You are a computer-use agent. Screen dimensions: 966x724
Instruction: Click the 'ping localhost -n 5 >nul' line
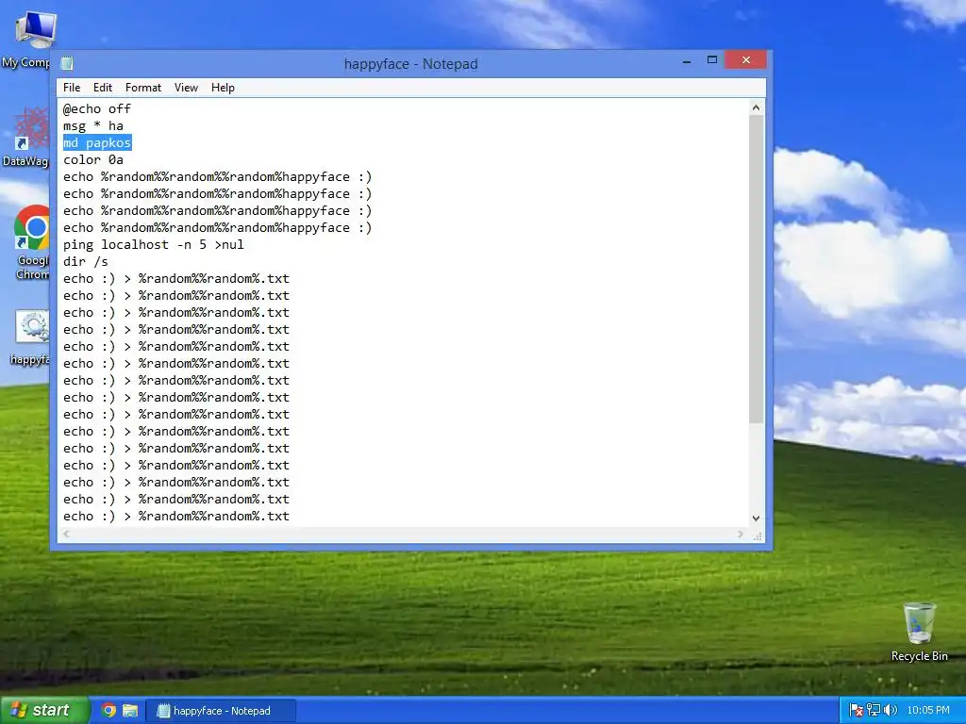coord(154,244)
